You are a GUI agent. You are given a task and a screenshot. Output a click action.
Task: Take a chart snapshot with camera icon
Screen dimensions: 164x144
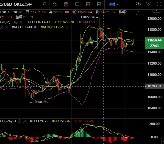tap(149, 4)
